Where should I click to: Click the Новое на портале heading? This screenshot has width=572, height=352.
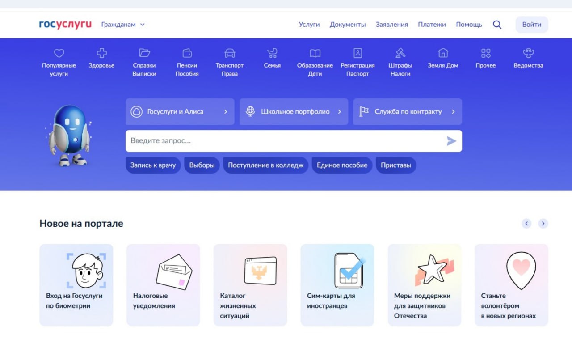tap(81, 223)
